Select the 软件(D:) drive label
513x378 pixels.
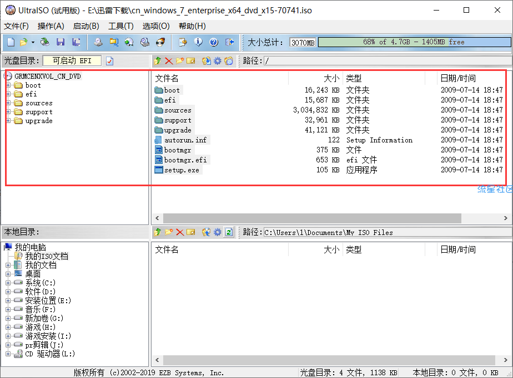[40, 292]
